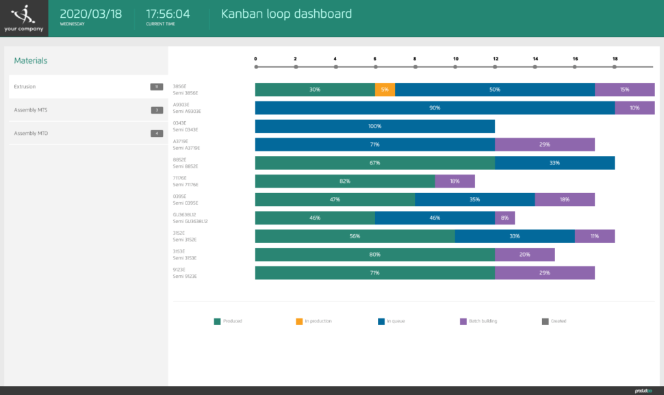Viewport: 664px width, 395px height.
Task: Click the 11% segment of 3152E
Action: [595, 236]
